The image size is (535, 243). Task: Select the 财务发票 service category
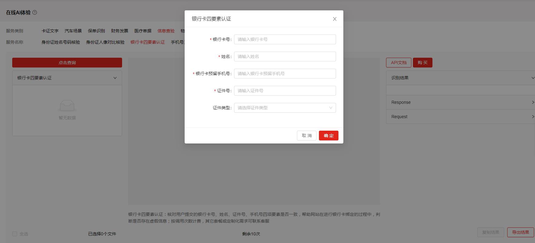(x=120, y=31)
